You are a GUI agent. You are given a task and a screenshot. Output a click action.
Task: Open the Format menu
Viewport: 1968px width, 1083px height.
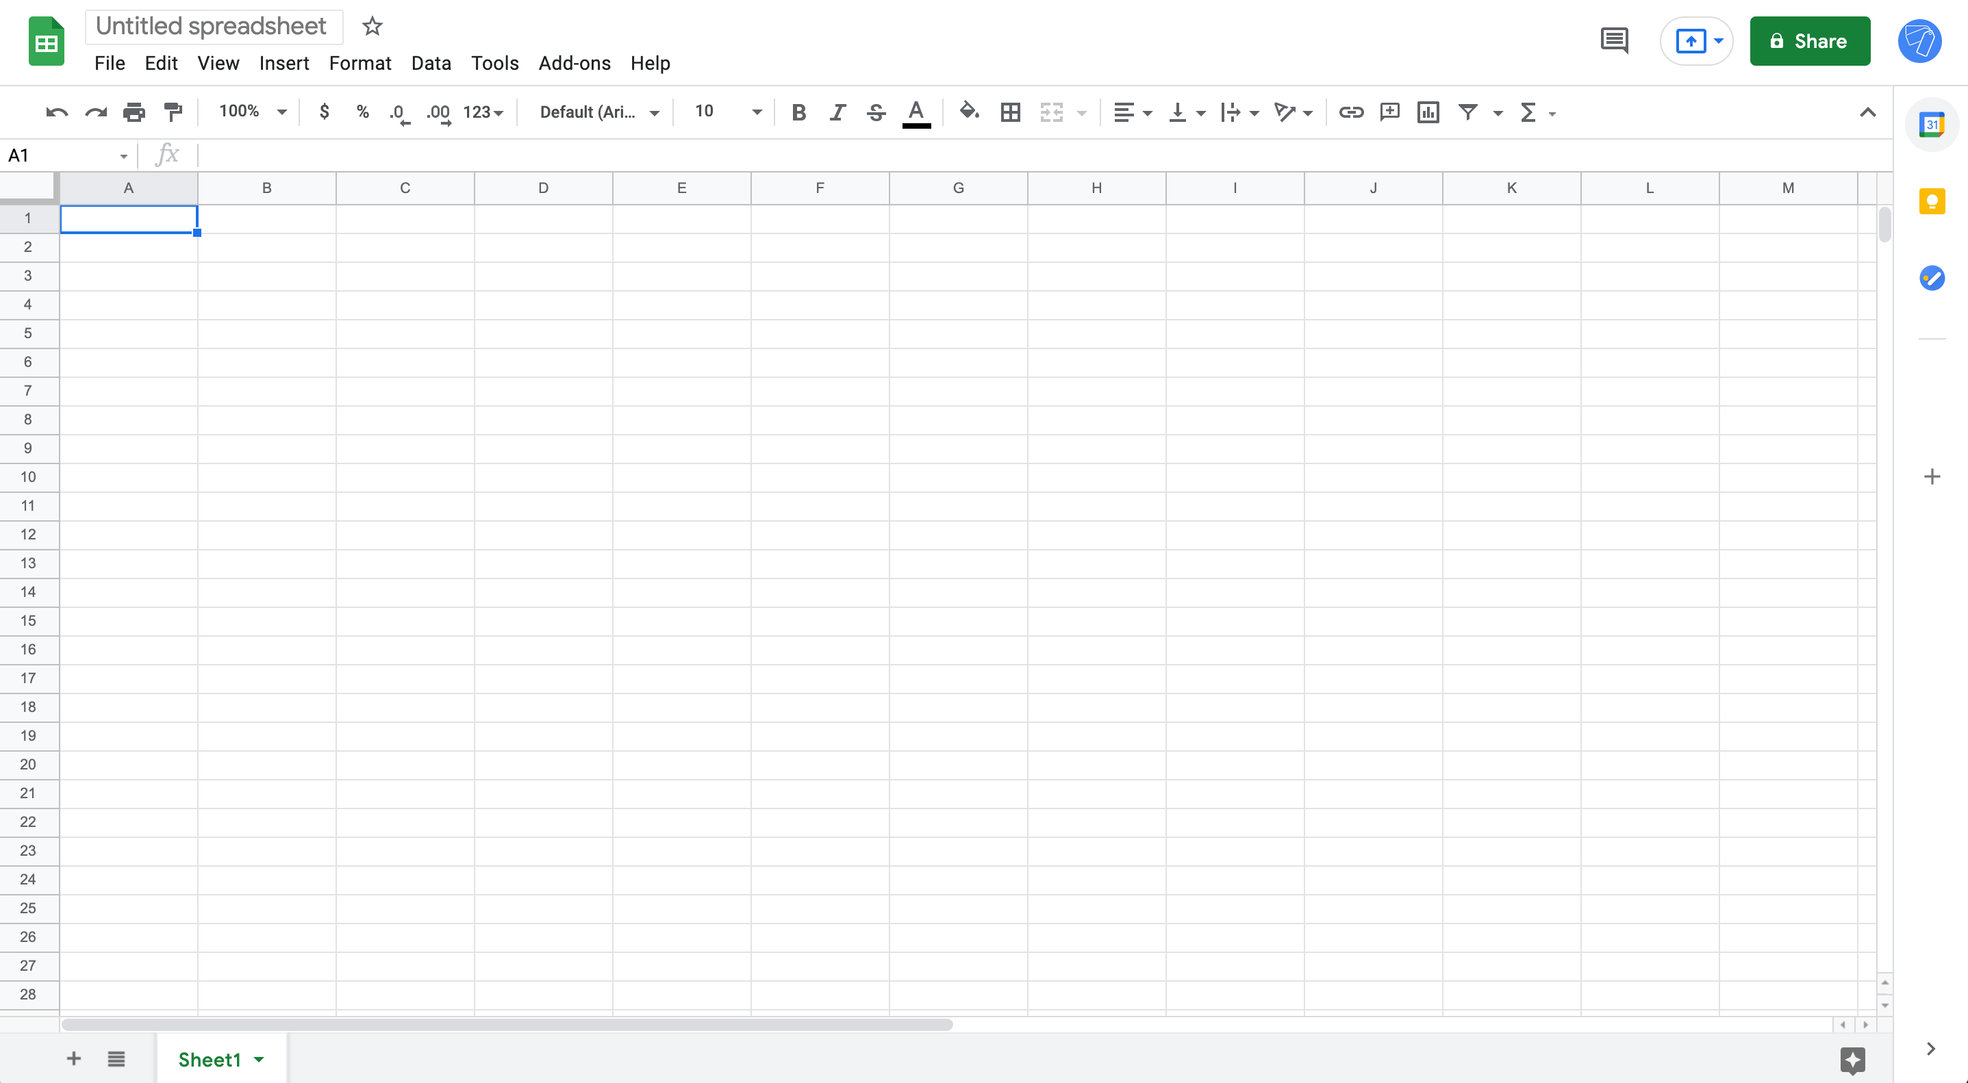(x=359, y=64)
